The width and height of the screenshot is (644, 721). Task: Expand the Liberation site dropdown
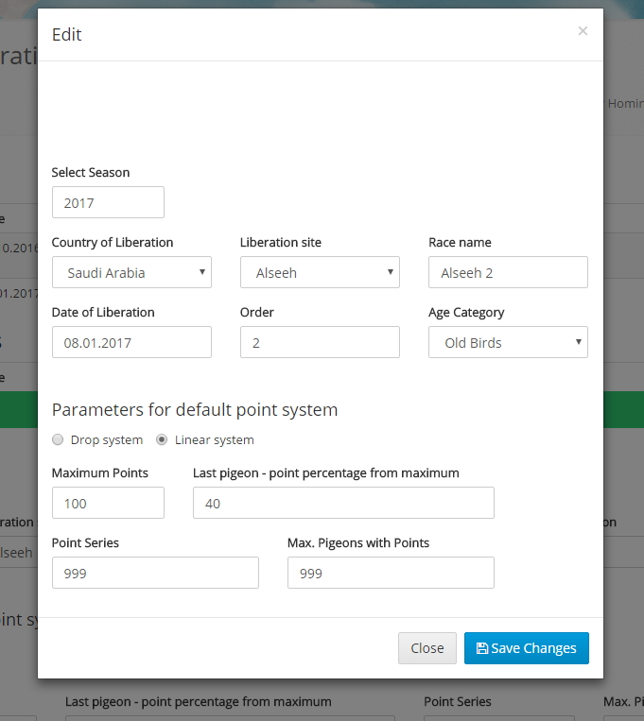pyautogui.click(x=320, y=272)
